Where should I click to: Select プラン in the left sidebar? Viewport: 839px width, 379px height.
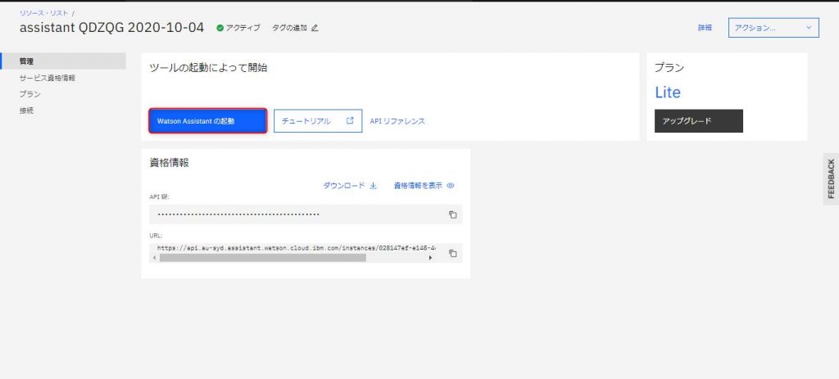[30, 94]
